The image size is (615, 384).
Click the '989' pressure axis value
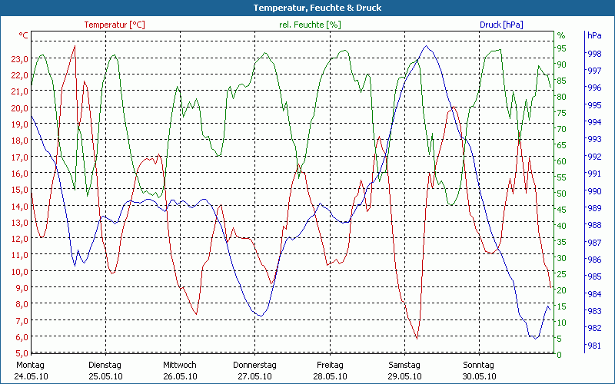coord(594,208)
